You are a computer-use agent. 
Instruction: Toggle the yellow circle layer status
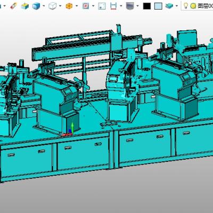click(x=193, y=6)
